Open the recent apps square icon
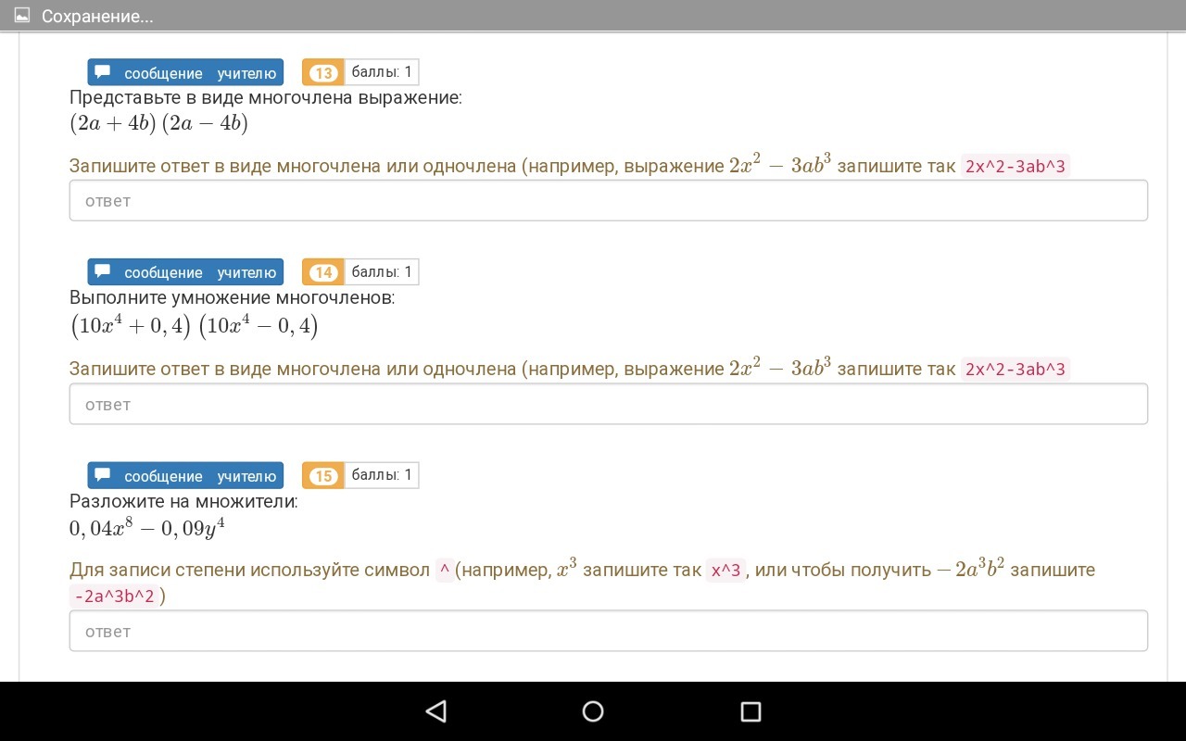Screen dimensions: 1186x741 pyautogui.click(x=751, y=711)
